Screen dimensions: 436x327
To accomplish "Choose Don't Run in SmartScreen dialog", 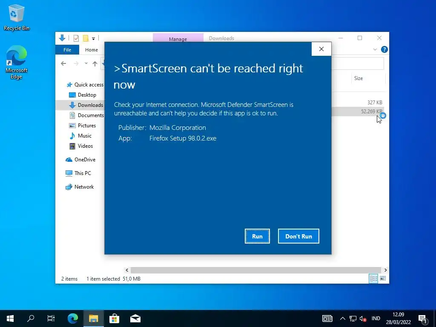I will [x=298, y=236].
